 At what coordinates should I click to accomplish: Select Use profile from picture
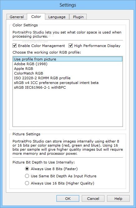pos(68,59)
